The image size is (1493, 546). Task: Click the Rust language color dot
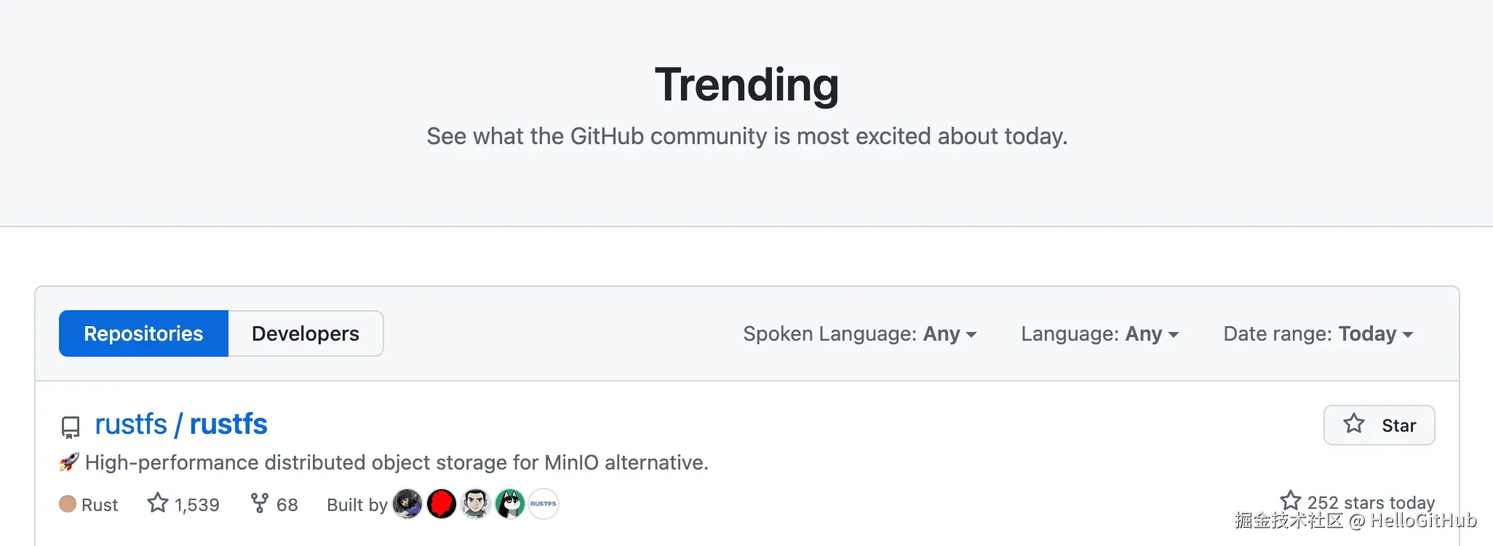tap(68, 504)
